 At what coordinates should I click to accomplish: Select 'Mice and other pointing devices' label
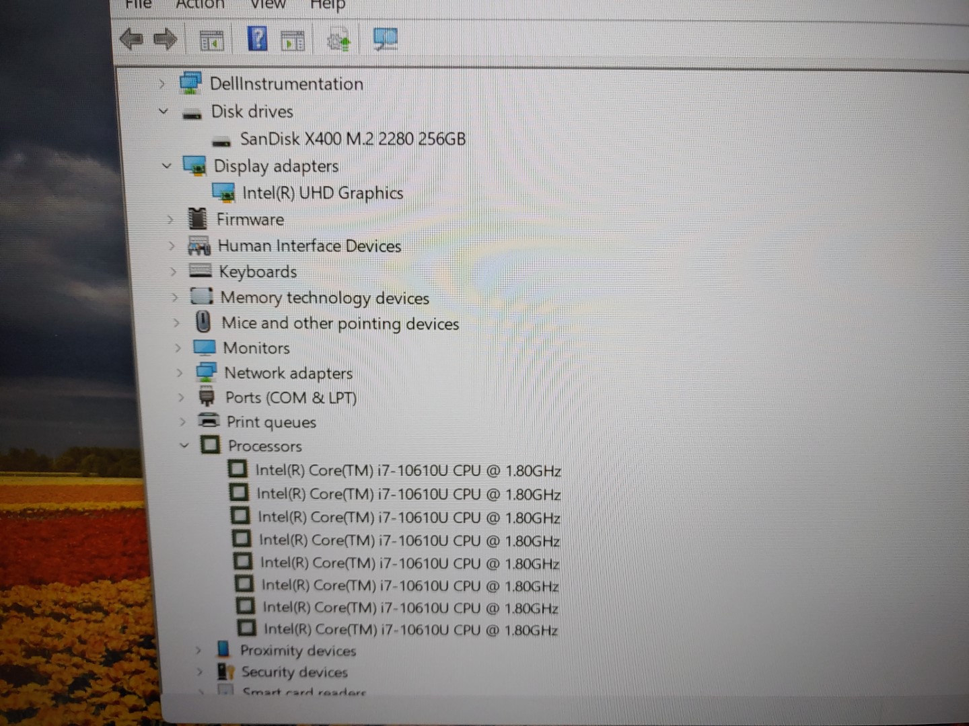point(340,323)
